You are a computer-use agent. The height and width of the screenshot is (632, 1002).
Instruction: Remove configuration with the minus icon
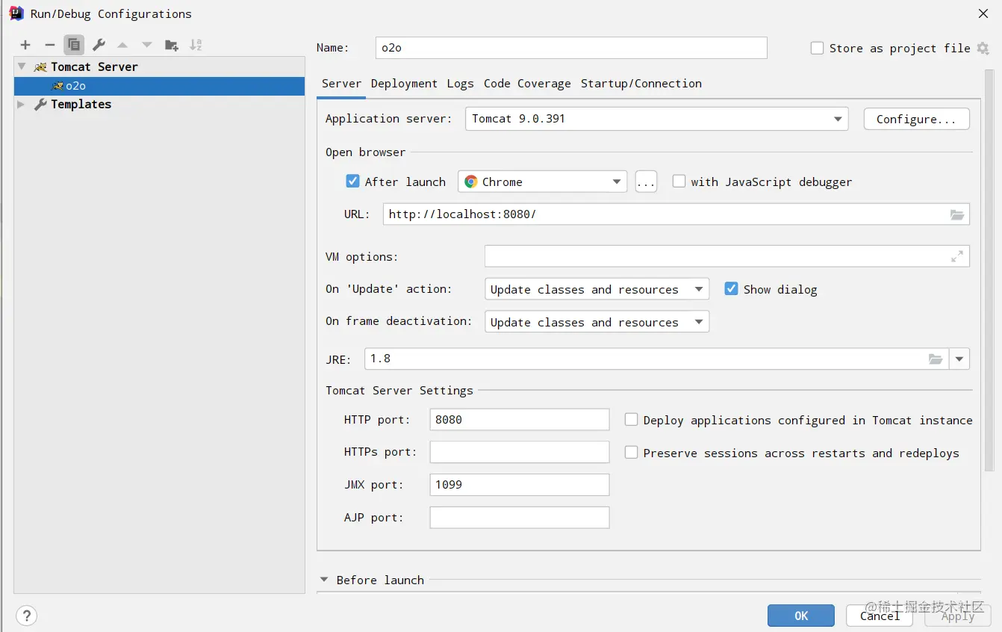coord(50,45)
